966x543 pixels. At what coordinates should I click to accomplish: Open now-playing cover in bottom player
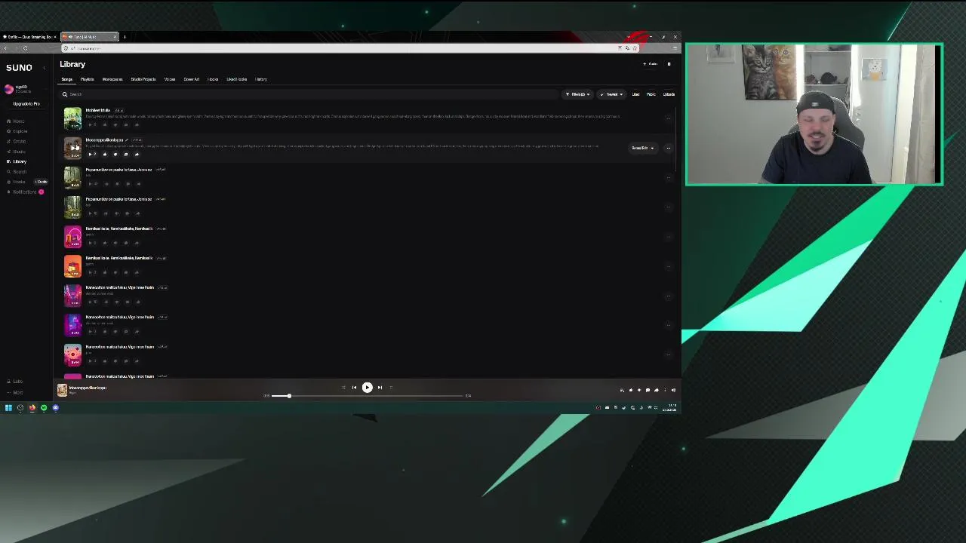tap(62, 389)
